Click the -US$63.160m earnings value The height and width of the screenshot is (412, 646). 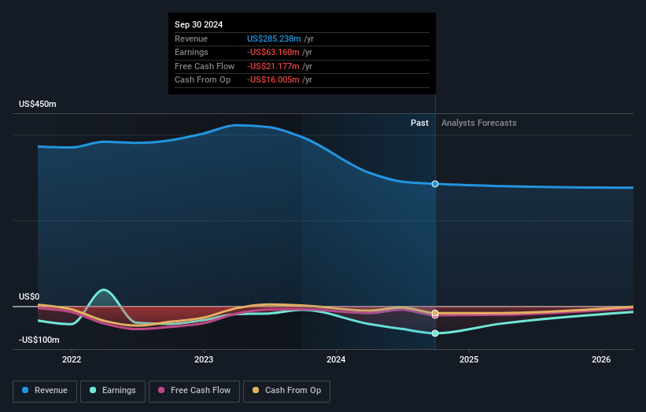[273, 52]
